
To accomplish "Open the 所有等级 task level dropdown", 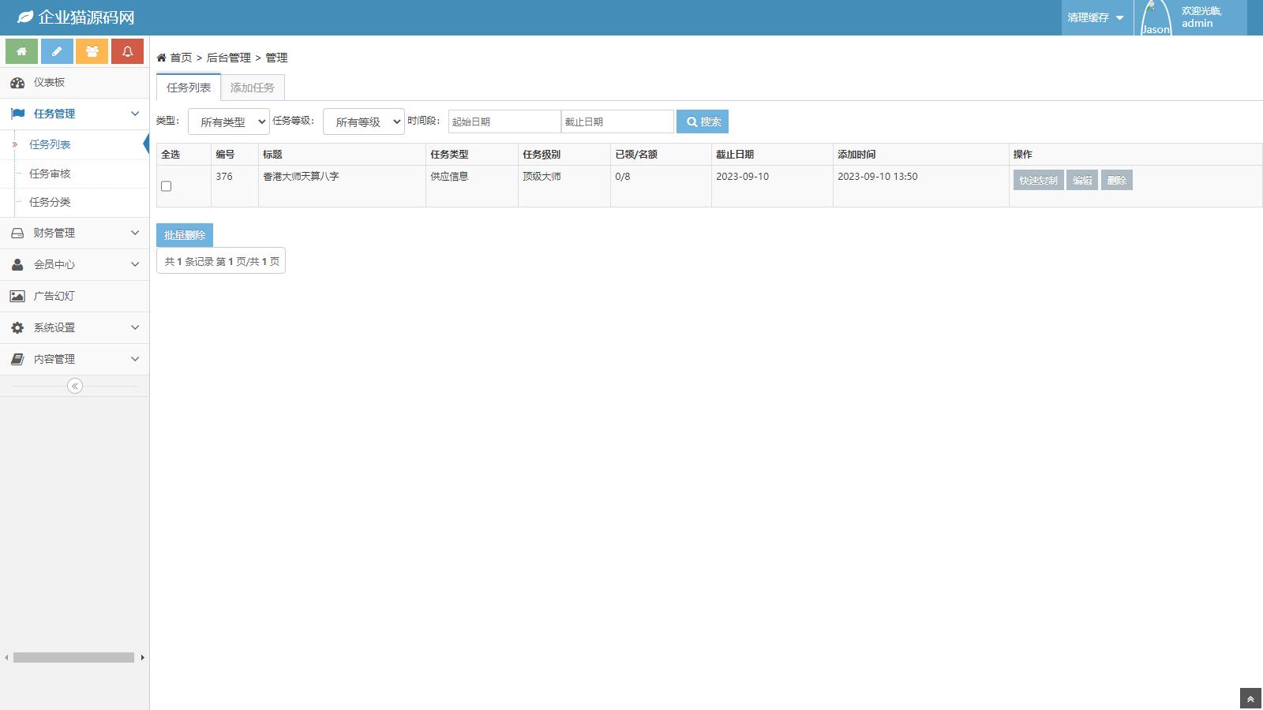I will point(364,121).
